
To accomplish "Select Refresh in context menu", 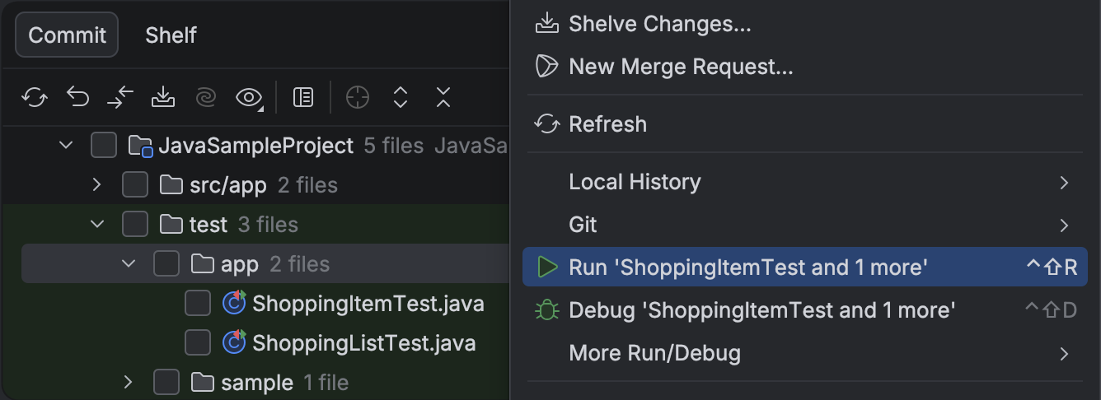I will pyautogui.click(x=805, y=124).
